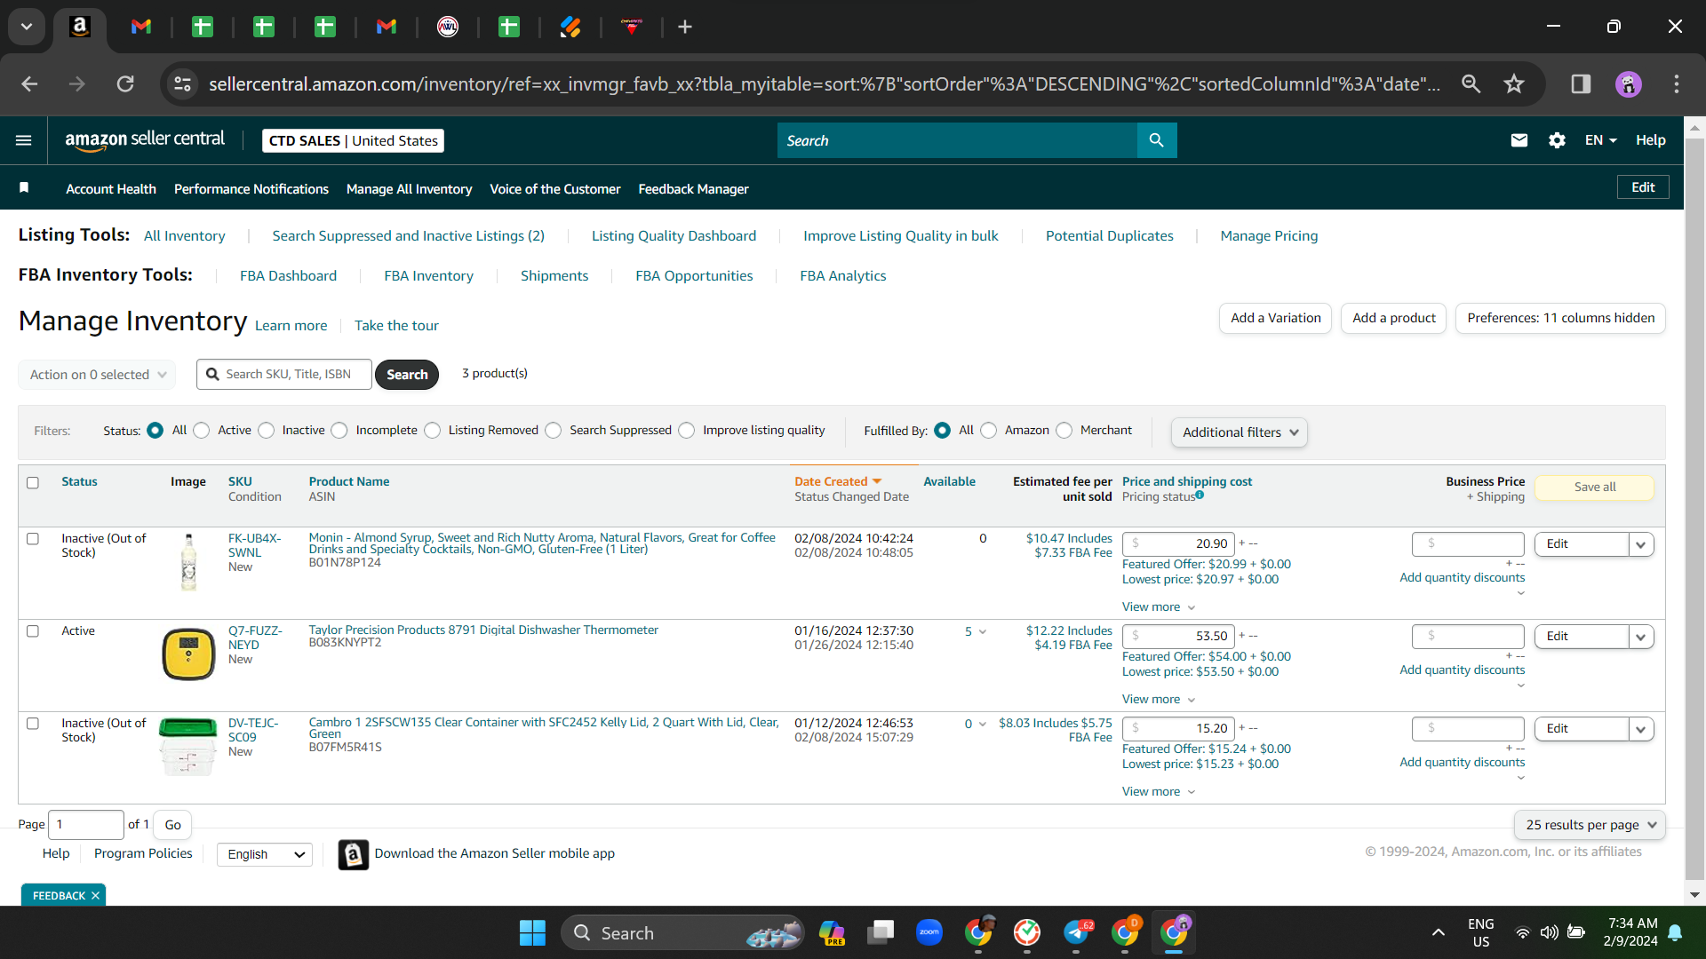1706x959 pixels.
Task: Open the messages envelope icon
Action: point(1519,140)
